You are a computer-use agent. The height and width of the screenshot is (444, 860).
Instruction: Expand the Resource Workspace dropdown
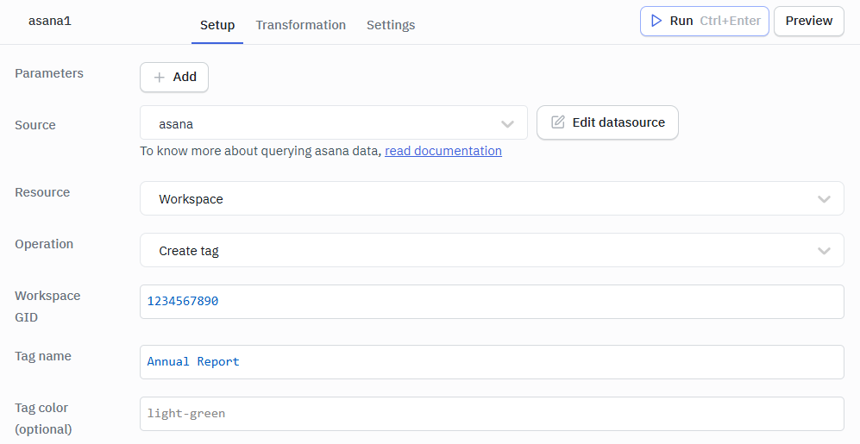click(492, 198)
